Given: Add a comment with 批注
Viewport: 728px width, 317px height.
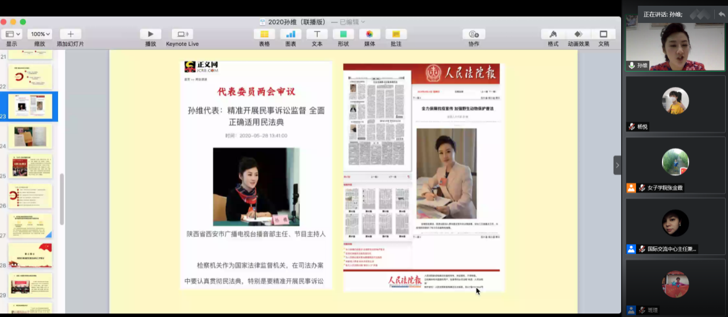Looking at the screenshot, I should coord(396,34).
